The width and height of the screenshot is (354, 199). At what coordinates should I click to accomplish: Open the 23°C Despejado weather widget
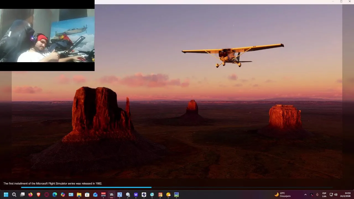tap(283, 195)
